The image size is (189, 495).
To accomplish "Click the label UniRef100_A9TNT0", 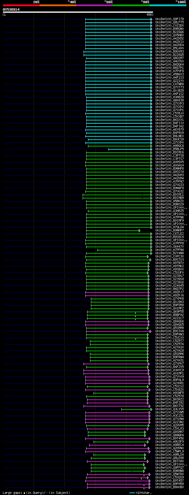I will (170, 263).
